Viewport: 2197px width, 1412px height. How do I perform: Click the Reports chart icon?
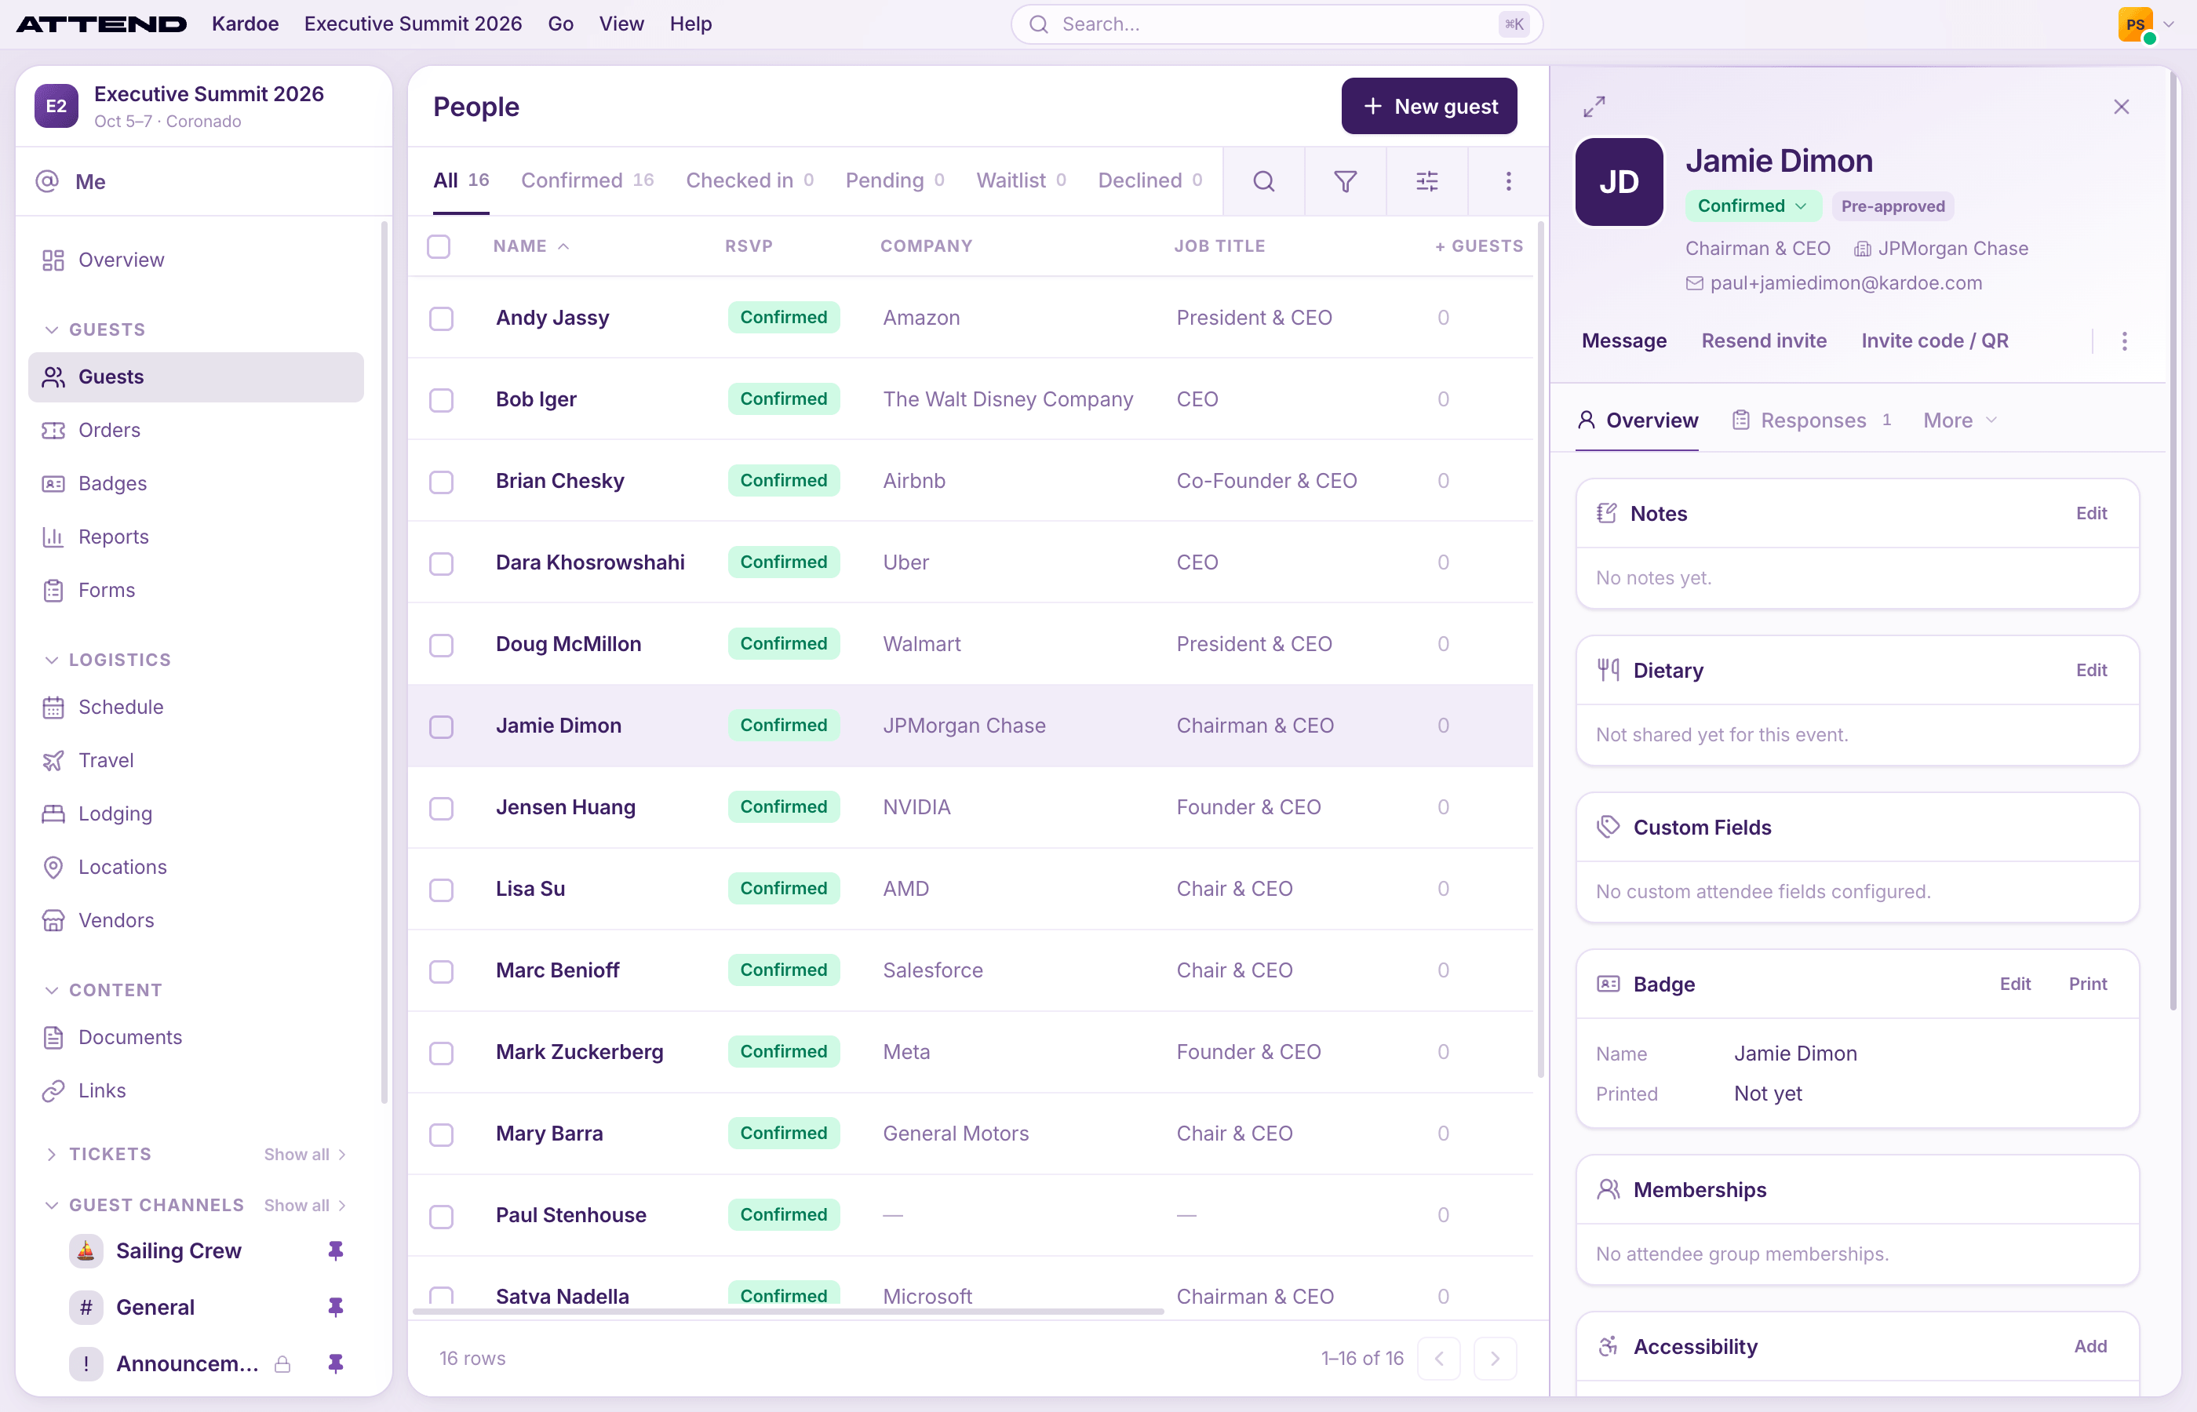[53, 537]
